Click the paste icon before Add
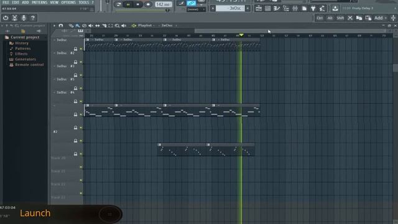Image resolution: width=398 pixels, height=224 pixels. click(x=368, y=18)
